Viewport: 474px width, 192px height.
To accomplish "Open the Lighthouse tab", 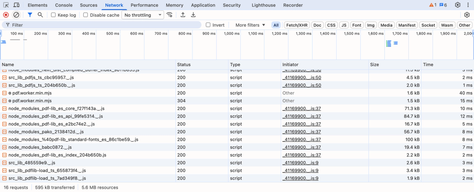I will pos(263,5).
